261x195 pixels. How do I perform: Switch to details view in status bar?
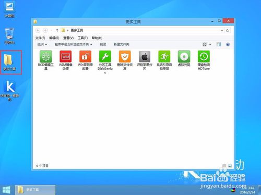[x=224, y=166]
